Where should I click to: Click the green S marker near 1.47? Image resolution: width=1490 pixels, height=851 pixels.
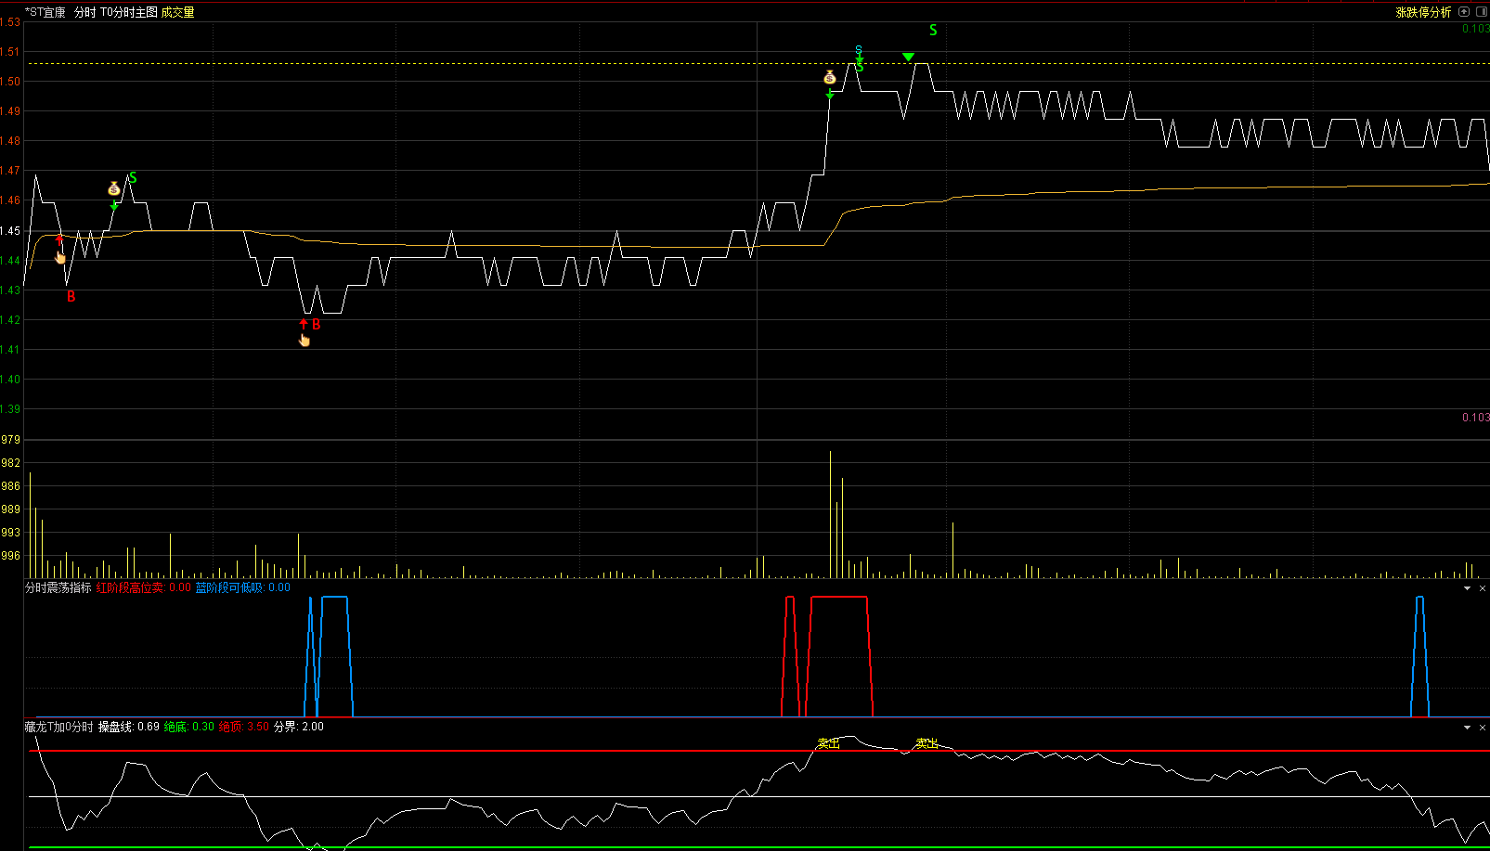point(133,178)
